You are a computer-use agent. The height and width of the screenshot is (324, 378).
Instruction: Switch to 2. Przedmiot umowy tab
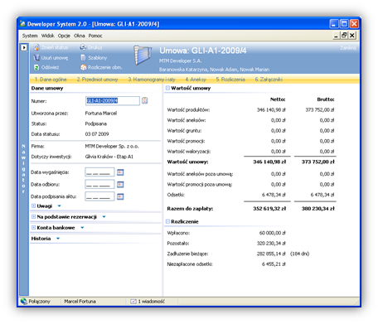coord(97,80)
